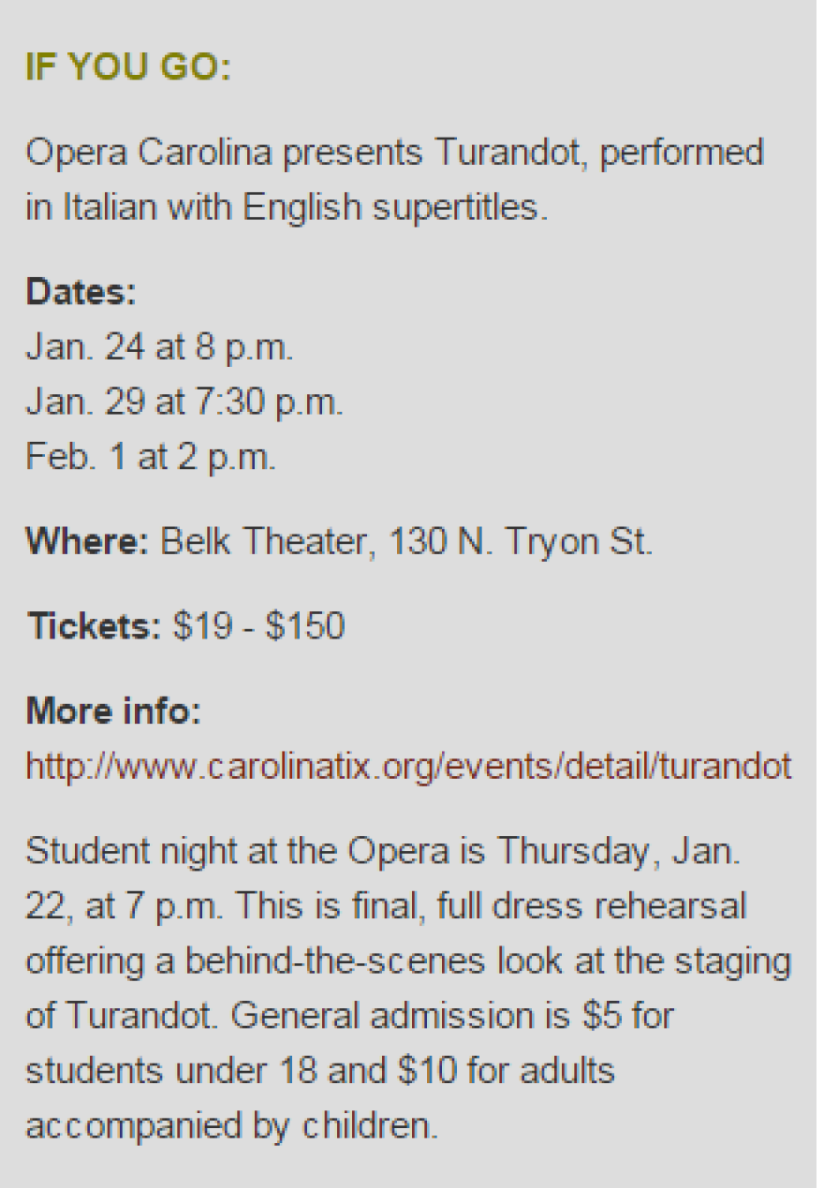
Task: Click 'in Italian with English supertitles' line
Action: [287, 207]
